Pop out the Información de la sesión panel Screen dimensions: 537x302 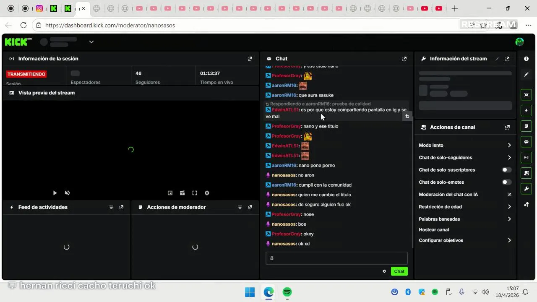(250, 59)
